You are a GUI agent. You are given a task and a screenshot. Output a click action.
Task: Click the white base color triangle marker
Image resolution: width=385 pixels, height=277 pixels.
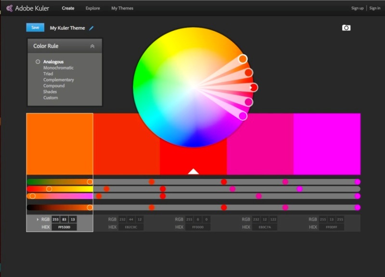(193, 171)
